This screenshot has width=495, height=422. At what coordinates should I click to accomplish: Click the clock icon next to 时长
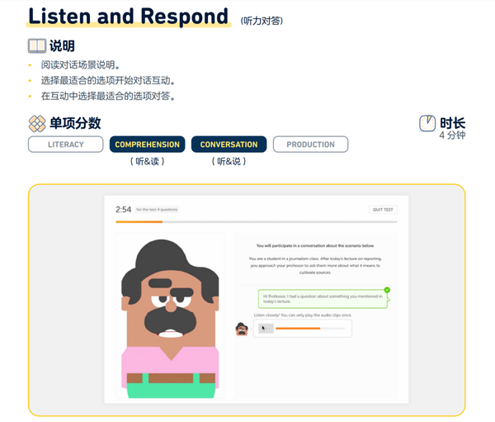[x=427, y=123]
